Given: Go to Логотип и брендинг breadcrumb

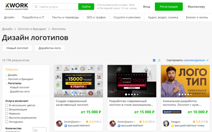Looking at the screenshot, I should pyautogui.click(x=32, y=29).
